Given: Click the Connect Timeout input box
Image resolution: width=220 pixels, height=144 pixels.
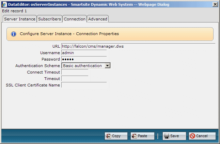Looking at the screenshot, I should coord(75,72).
